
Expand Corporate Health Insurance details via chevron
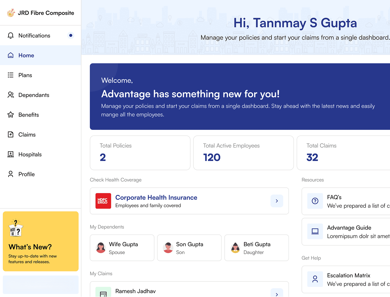[x=277, y=201]
